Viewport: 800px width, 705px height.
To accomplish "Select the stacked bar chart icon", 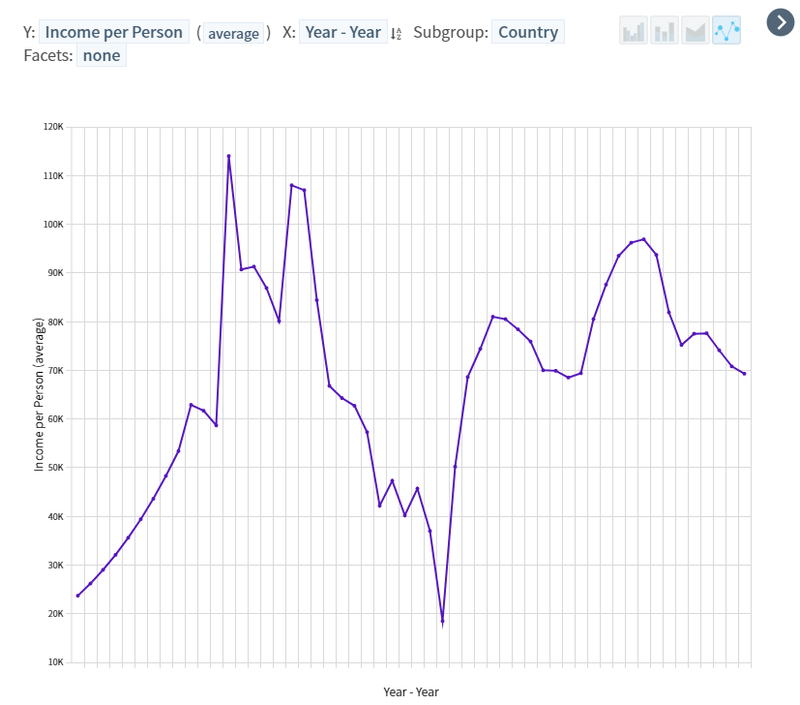I will coord(665,31).
